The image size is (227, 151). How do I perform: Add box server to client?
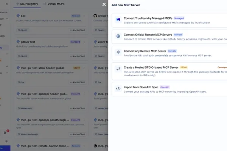point(78,30)
